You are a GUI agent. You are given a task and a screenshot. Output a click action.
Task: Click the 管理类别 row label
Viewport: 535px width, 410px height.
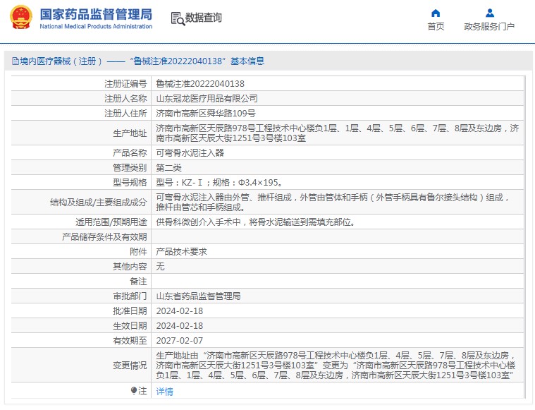pyautogui.click(x=130, y=168)
